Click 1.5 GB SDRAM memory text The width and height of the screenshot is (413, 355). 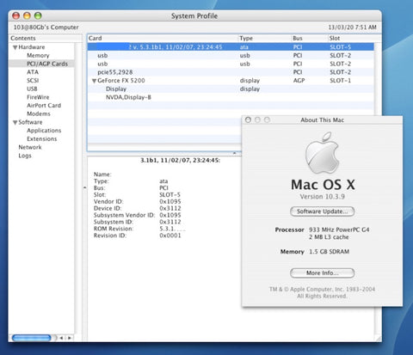tap(329, 252)
